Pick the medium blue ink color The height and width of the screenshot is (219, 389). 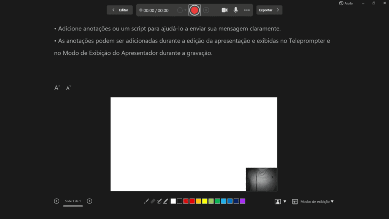(x=230, y=201)
